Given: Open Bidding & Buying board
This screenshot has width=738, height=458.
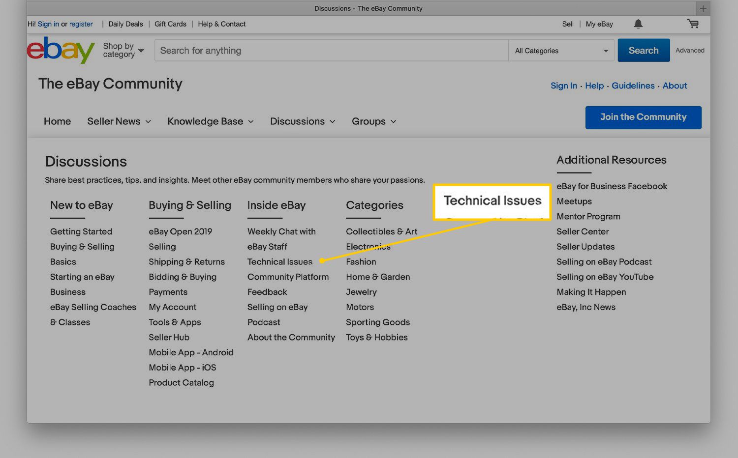Looking at the screenshot, I should [183, 277].
